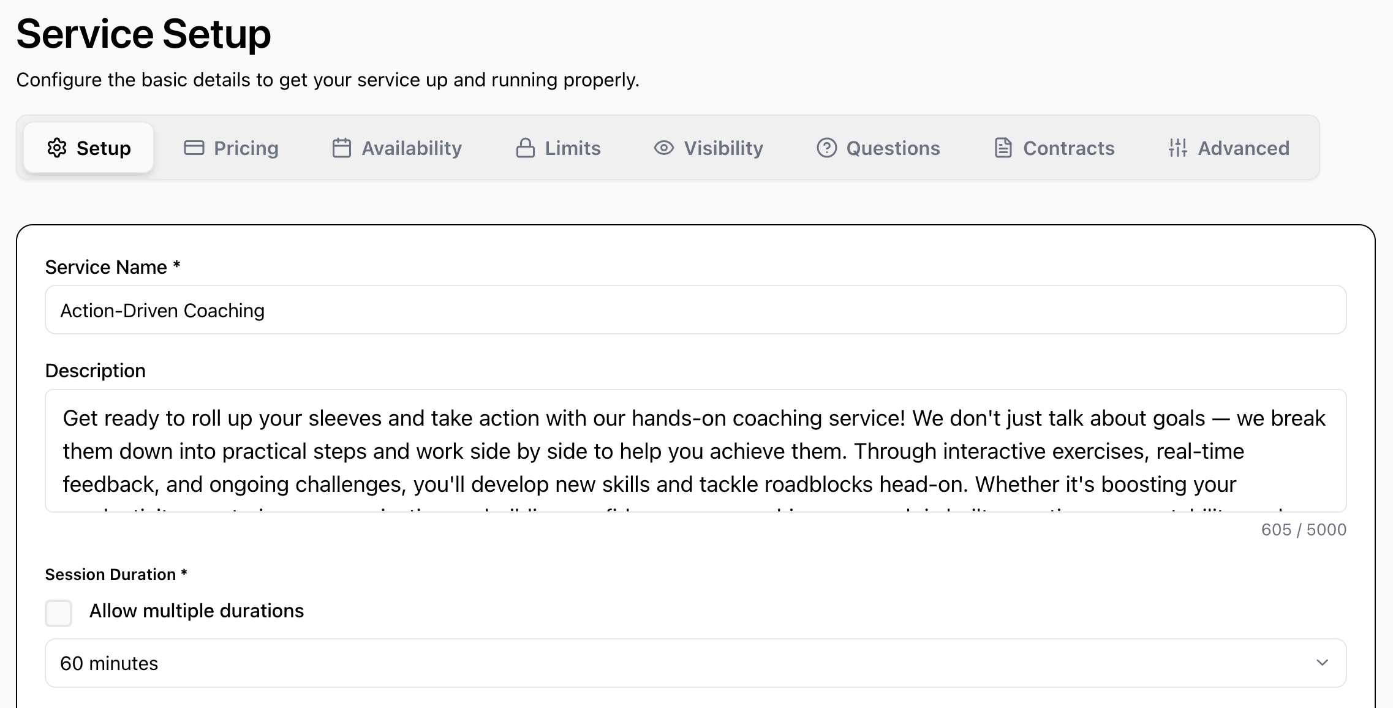Click the credit card icon beside Pricing
Image resolution: width=1393 pixels, height=708 pixels.
click(x=194, y=148)
